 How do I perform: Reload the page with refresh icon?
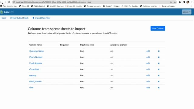[9, 2]
